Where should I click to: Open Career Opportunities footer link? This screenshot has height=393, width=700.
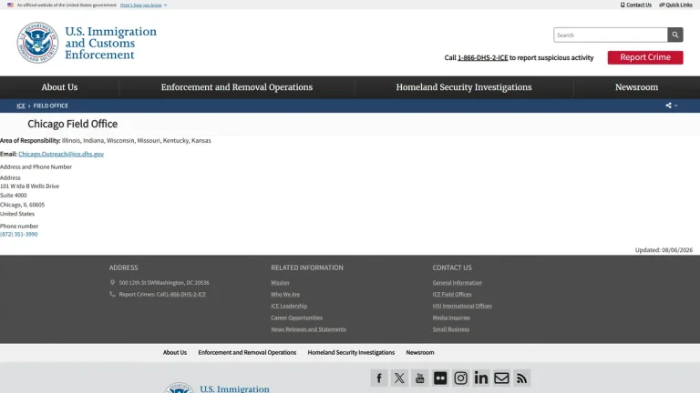tap(296, 317)
